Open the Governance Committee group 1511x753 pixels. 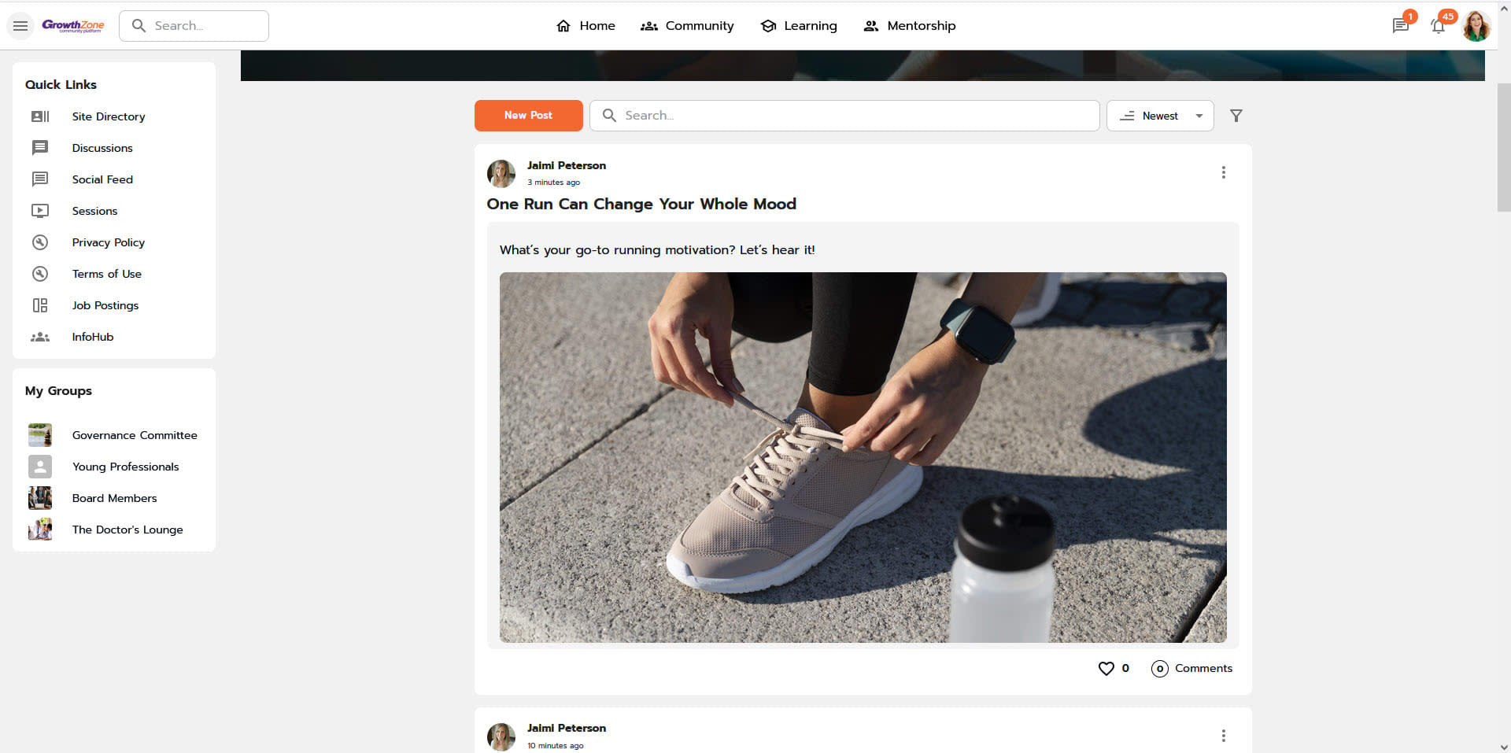coord(135,435)
